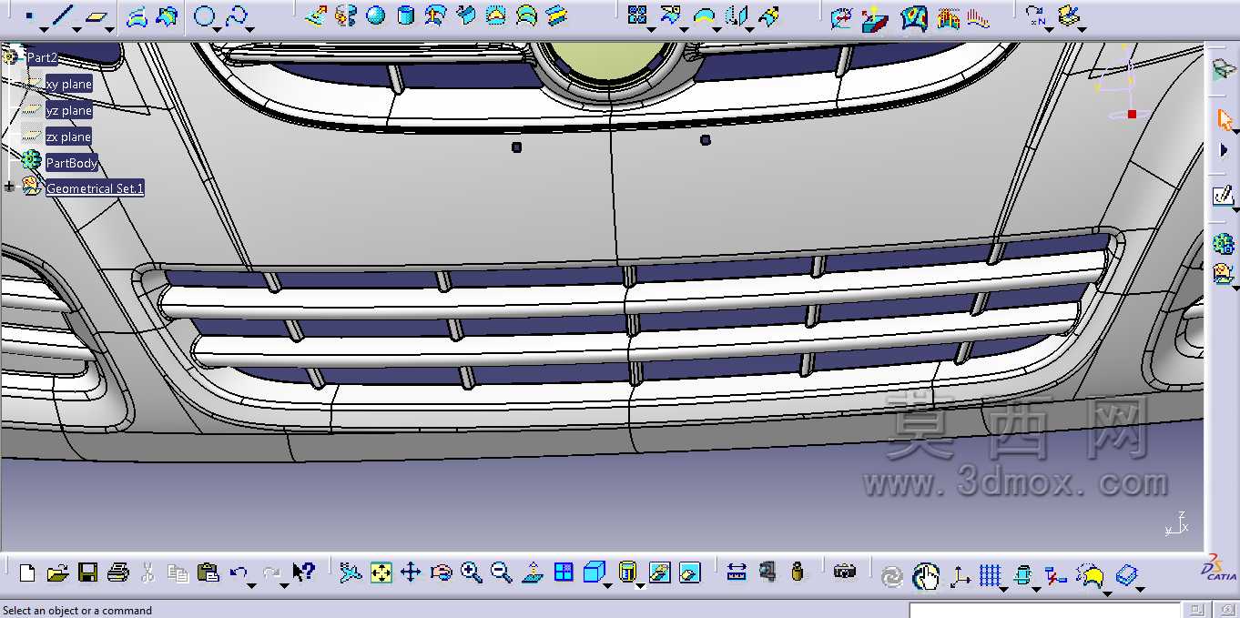Select PartBody in the tree

coord(72,163)
